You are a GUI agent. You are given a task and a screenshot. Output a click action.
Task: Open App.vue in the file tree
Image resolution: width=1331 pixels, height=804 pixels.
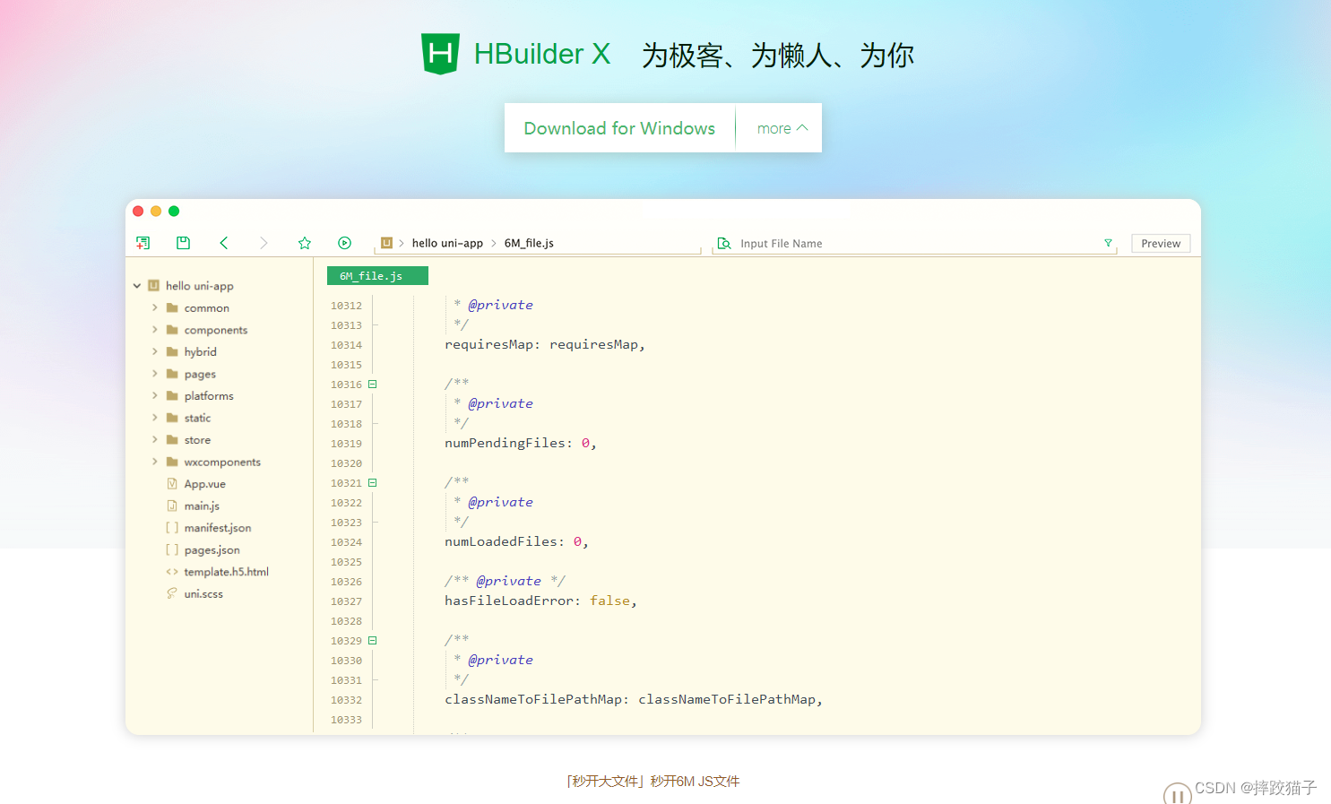(205, 484)
